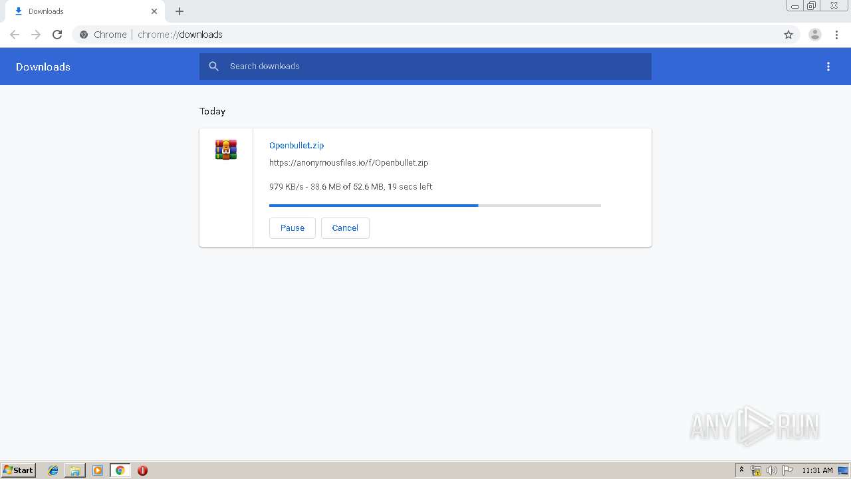Click the download speed and remaining time text

pos(350,187)
